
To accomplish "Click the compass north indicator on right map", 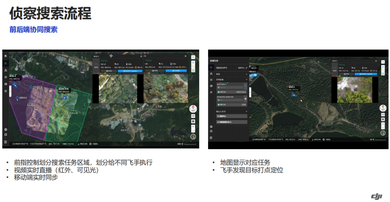I will [x=383, y=108].
